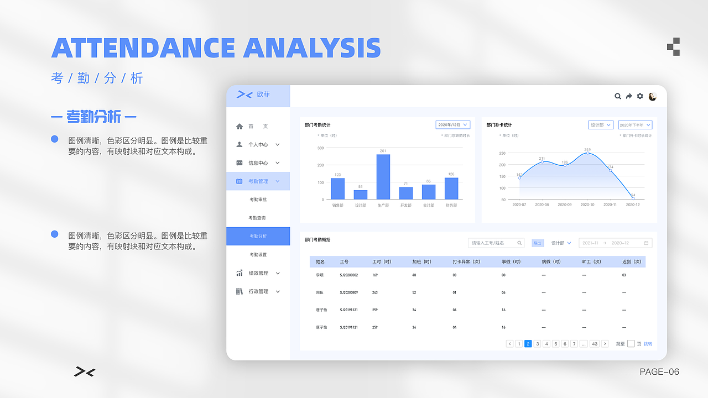Click the message icon beside 信息中心
Viewport: 708px width, 398px height.
[240, 163]
